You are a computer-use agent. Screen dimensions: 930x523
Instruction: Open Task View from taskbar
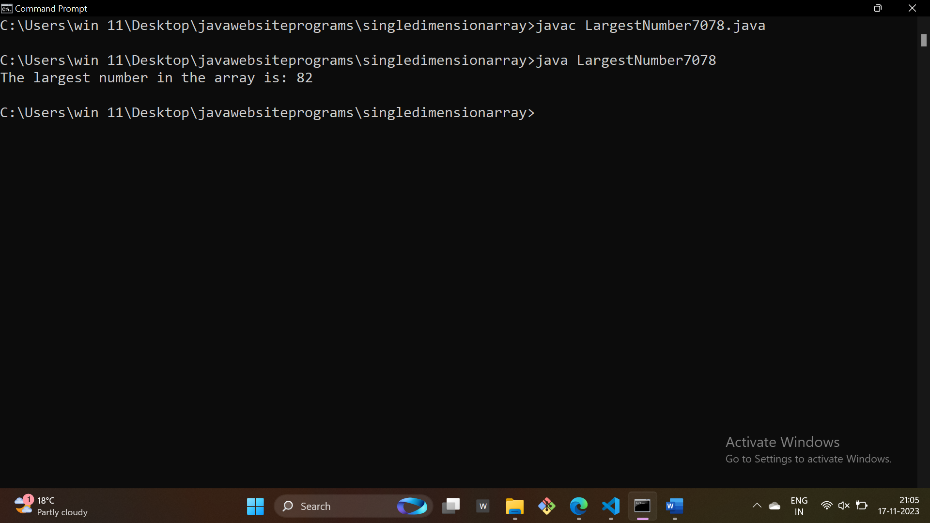[x=451, y=506]
